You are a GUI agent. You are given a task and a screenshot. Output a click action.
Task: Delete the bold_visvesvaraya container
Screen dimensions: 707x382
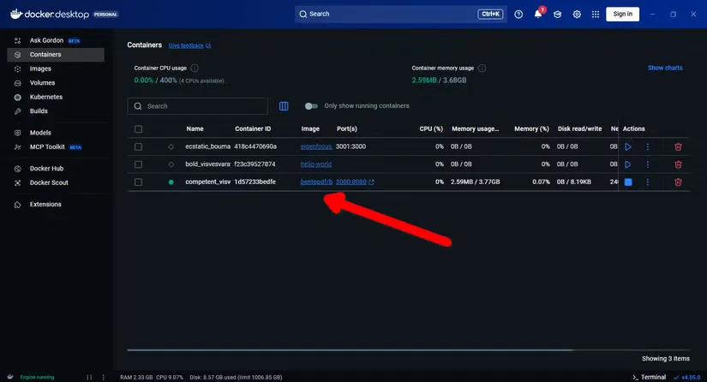coord(678,164)
